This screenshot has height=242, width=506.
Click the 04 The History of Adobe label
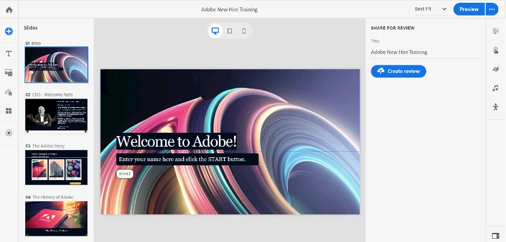pyautogui.click(x=49, y=197)
